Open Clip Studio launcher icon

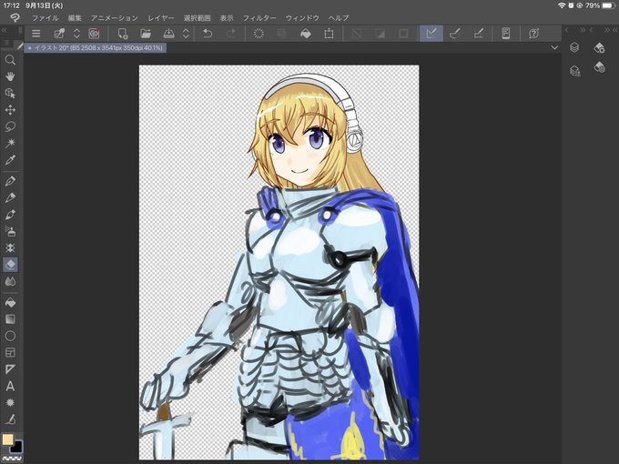coord(94,34)
